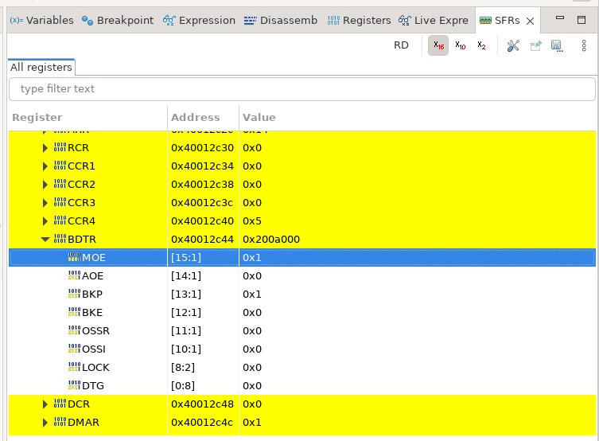Screen dimensions: 599x441
Task: Select the MOE value 0x1 cell
Action: 252,258
